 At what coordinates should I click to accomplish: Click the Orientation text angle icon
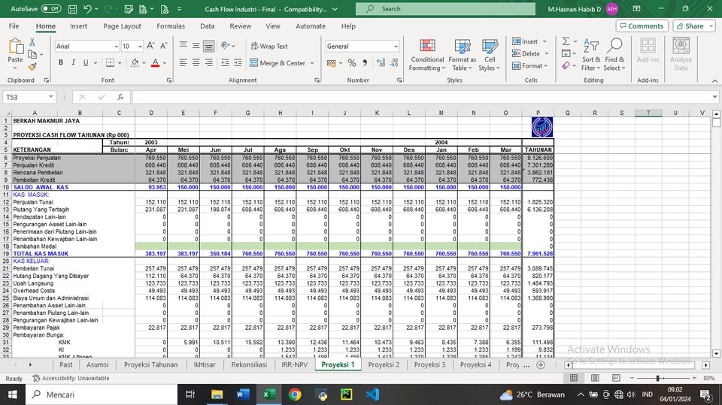[225, 46]
